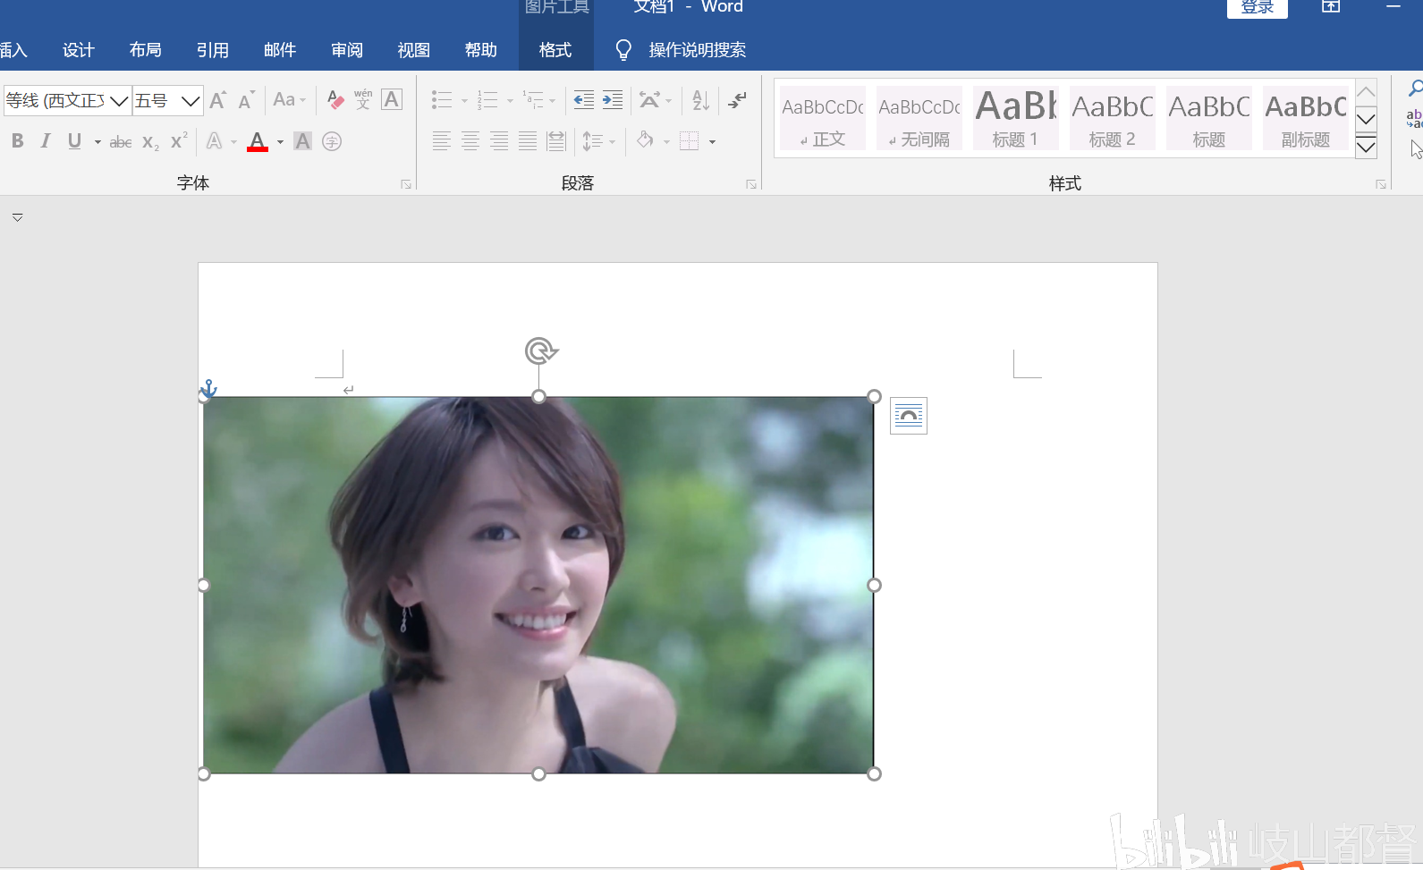Apply paragraph shading paint bucket
This screenshot has width=1423, height=870.
coord(645,139)
